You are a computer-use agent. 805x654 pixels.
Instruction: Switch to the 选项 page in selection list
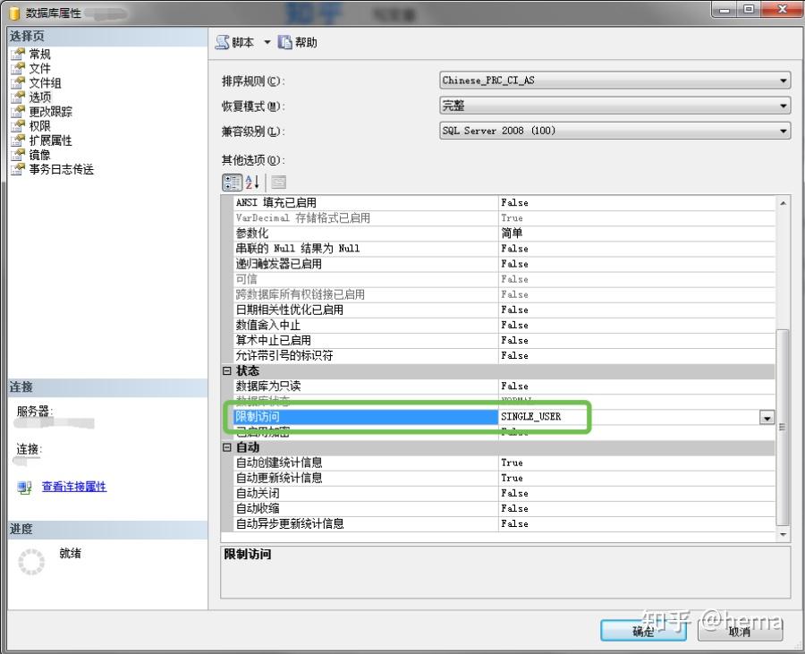coord(39,97)
